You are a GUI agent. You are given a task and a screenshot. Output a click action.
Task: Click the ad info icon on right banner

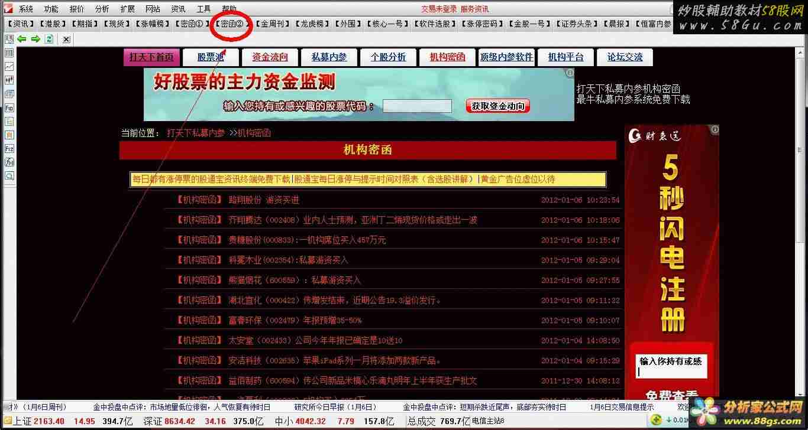pos(715,129)
